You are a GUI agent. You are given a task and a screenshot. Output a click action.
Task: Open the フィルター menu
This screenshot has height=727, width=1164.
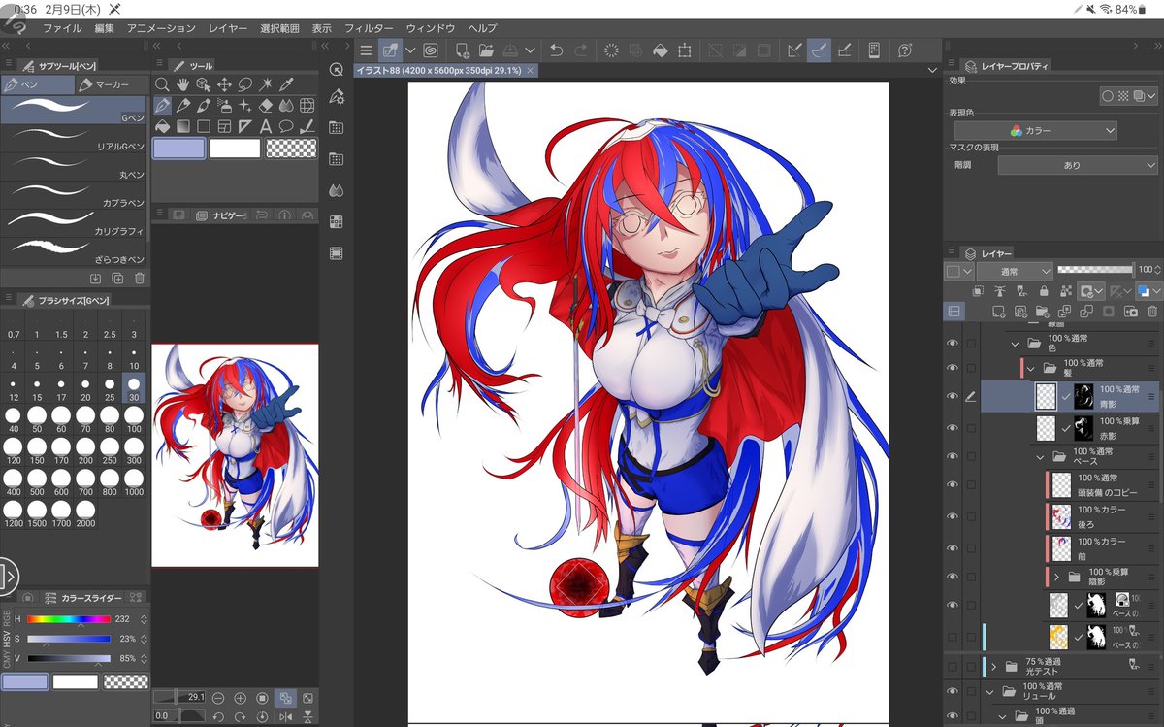pos(369,28)
